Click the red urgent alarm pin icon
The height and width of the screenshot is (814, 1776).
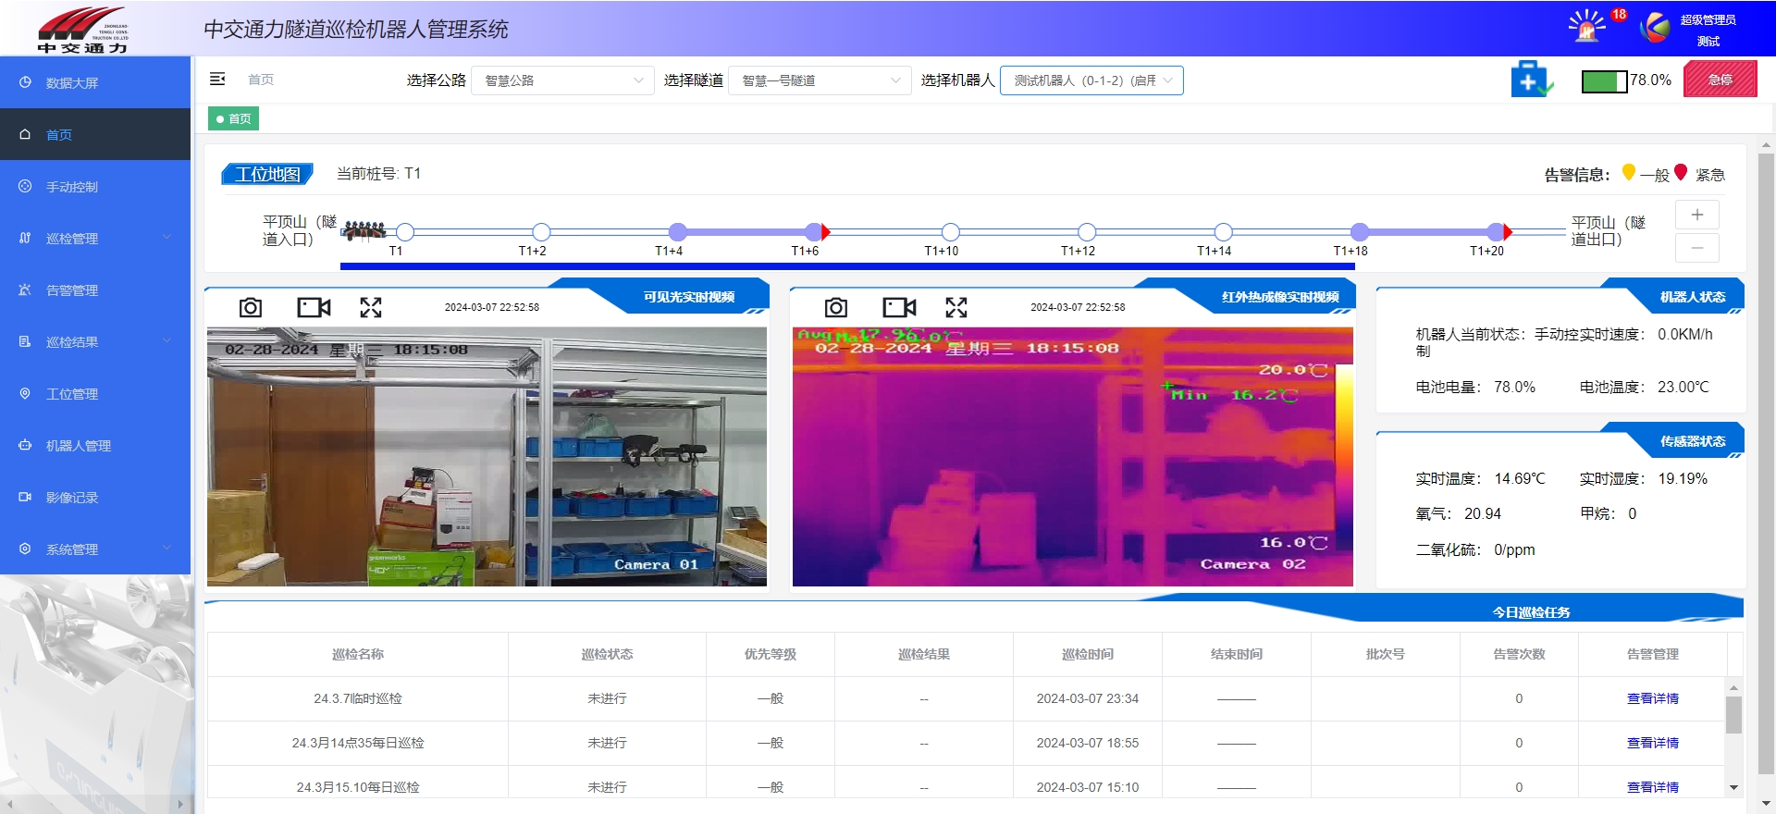coord(1681,173)
